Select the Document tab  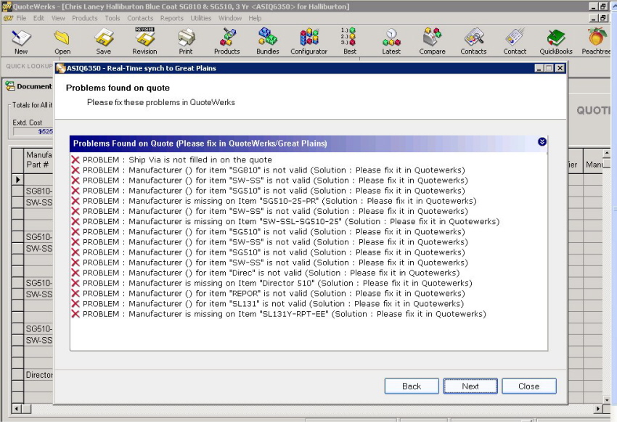[29, 86]
